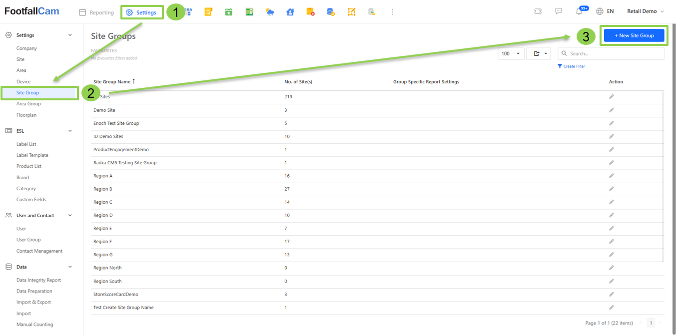The height and width of the screenshot is (336, 676).
Task: Edit the Demo Site group via pencil icon
Action: 612,110
